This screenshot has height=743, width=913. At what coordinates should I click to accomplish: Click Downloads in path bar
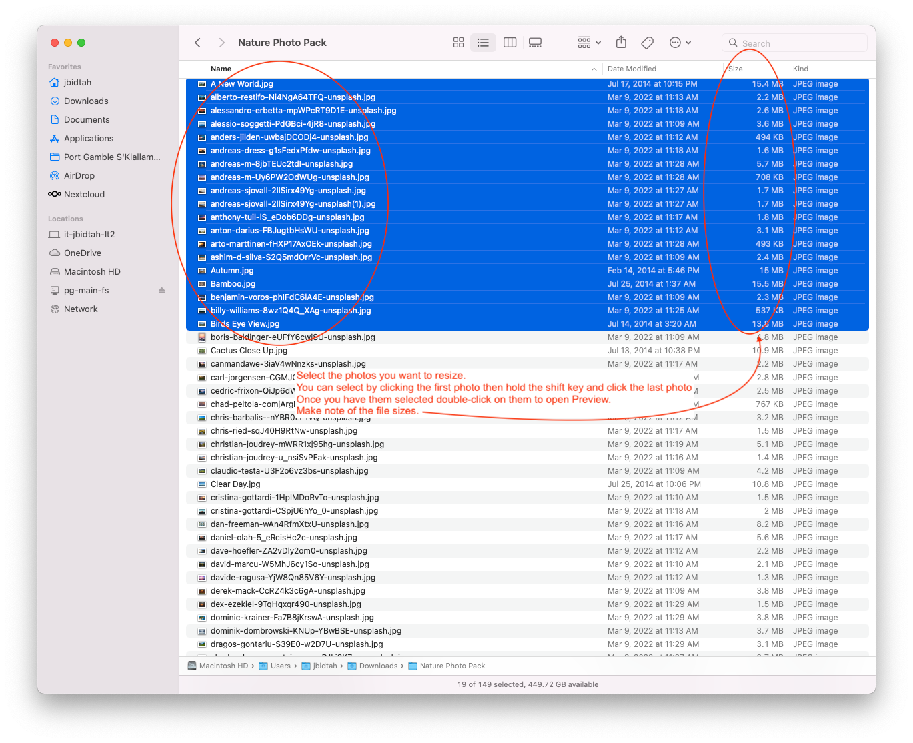[x=373, y=666]
